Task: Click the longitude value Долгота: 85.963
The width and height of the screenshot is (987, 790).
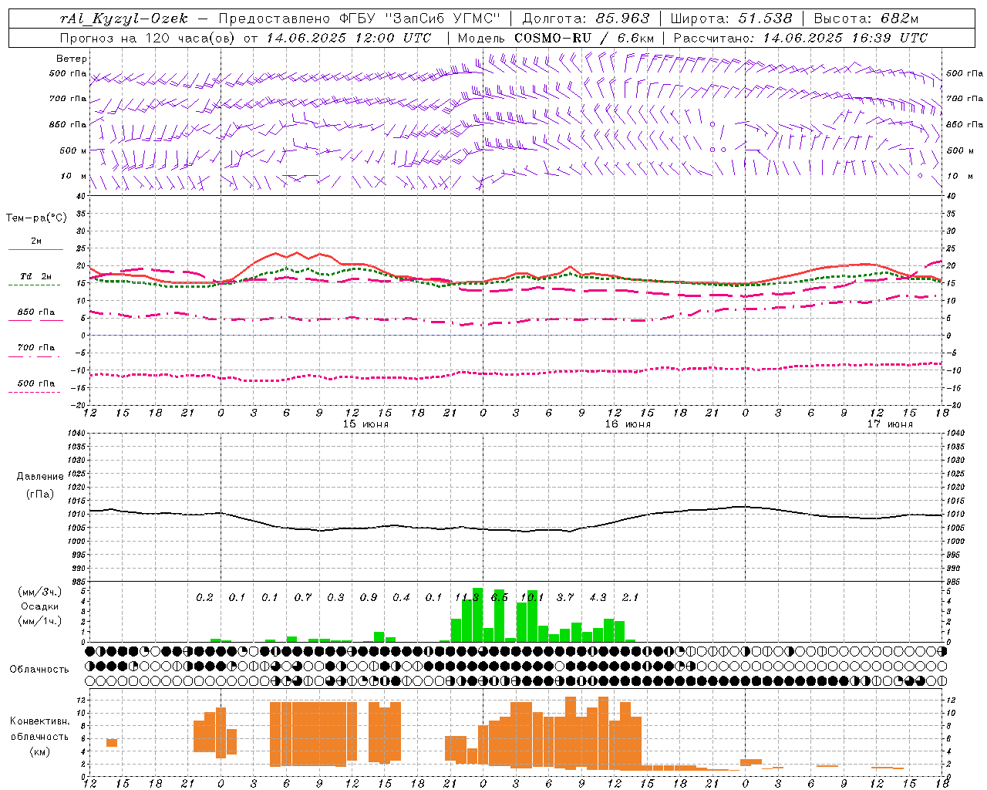Action: pyautogui.click(x=586, y=19)
